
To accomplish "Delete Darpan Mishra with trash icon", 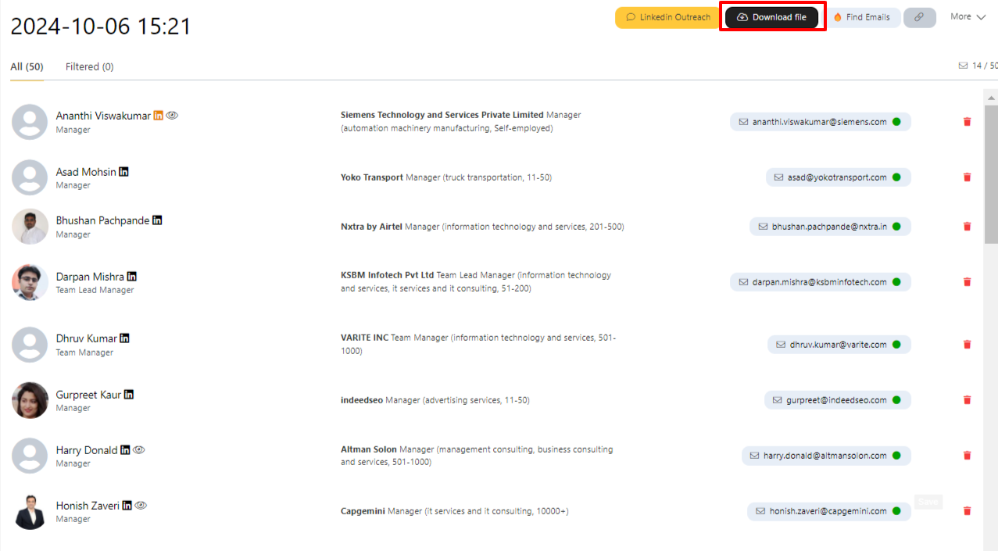I will tap(968, 282).
